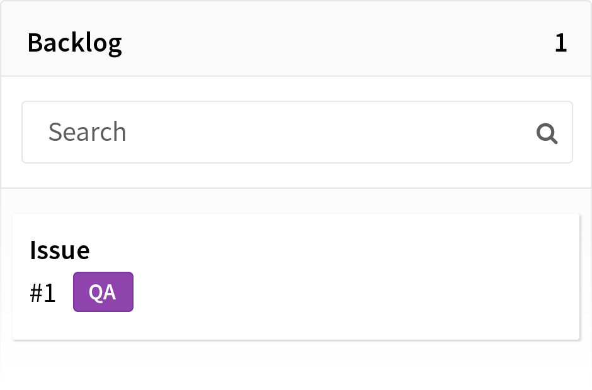Open the issue titled Issue

(60, 250)
